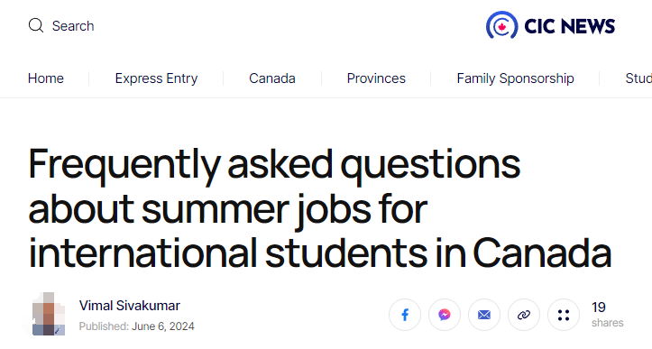Open the Canada menu item
This screenshot has height=349, width=652.
[272, 78]
